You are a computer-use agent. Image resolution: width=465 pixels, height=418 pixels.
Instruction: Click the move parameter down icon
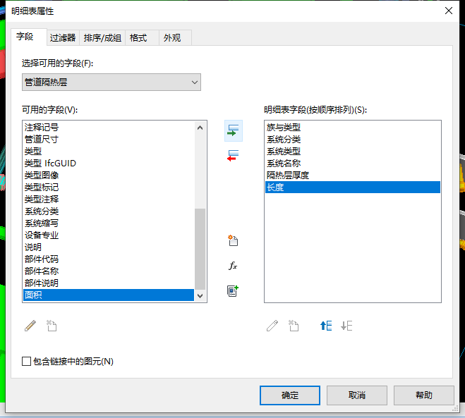[x=346, y=326]
